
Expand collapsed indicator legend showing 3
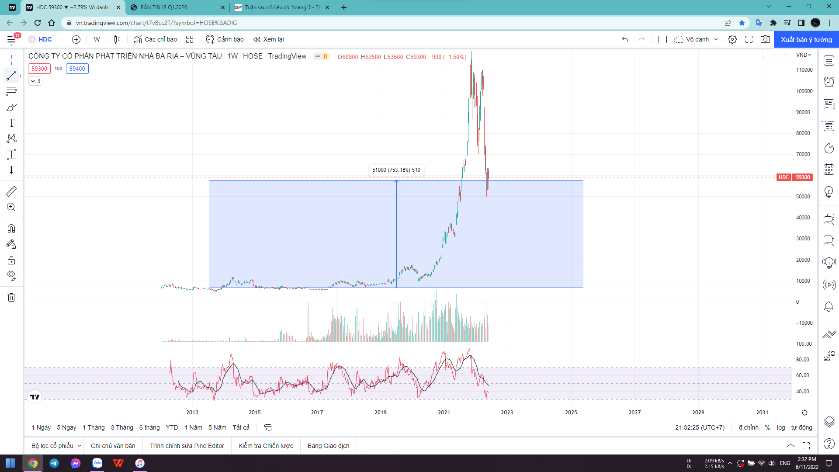[x=35, y=81]
